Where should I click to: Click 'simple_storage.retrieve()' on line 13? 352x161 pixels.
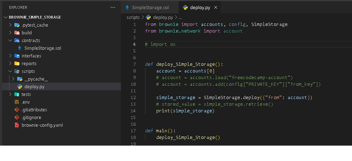pyautogui.click(x=238, y=104)
